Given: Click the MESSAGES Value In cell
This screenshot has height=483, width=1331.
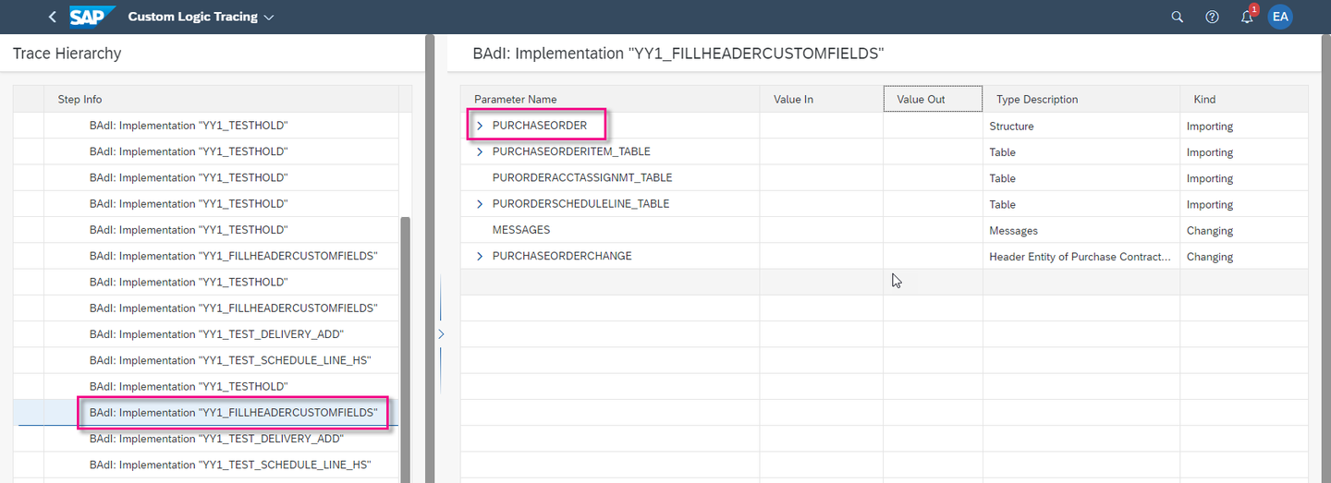Looking at the screenshot, I should click(x=821, y=230).
